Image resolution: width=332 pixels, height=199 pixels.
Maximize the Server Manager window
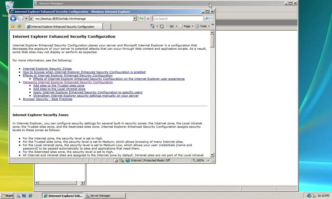(x=290, y=3)
